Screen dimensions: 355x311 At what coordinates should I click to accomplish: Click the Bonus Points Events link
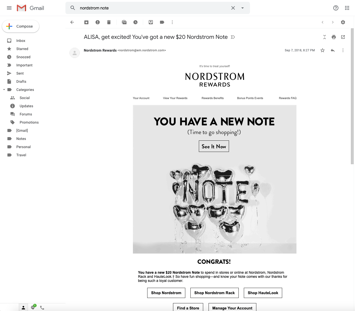[250, 98]
